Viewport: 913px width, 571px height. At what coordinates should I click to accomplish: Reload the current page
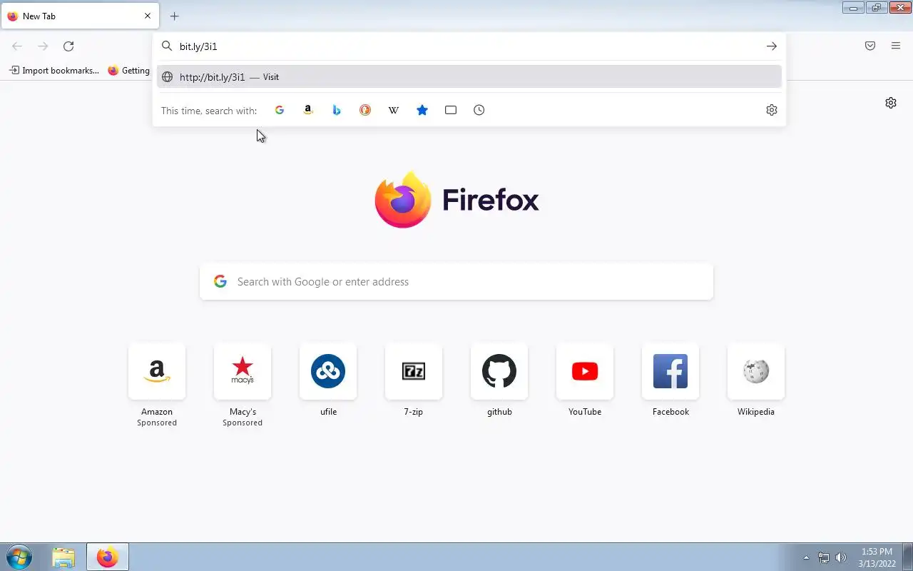click(x=68, y=46)
